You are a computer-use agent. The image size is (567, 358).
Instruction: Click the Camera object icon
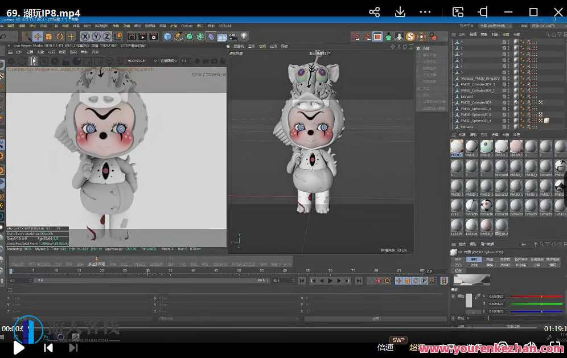[234, 36]
